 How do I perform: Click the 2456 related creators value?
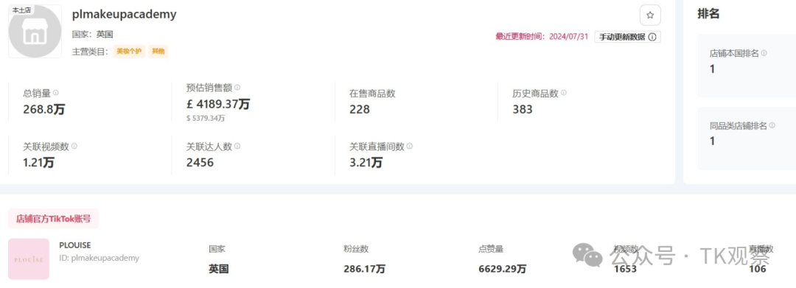200,162
